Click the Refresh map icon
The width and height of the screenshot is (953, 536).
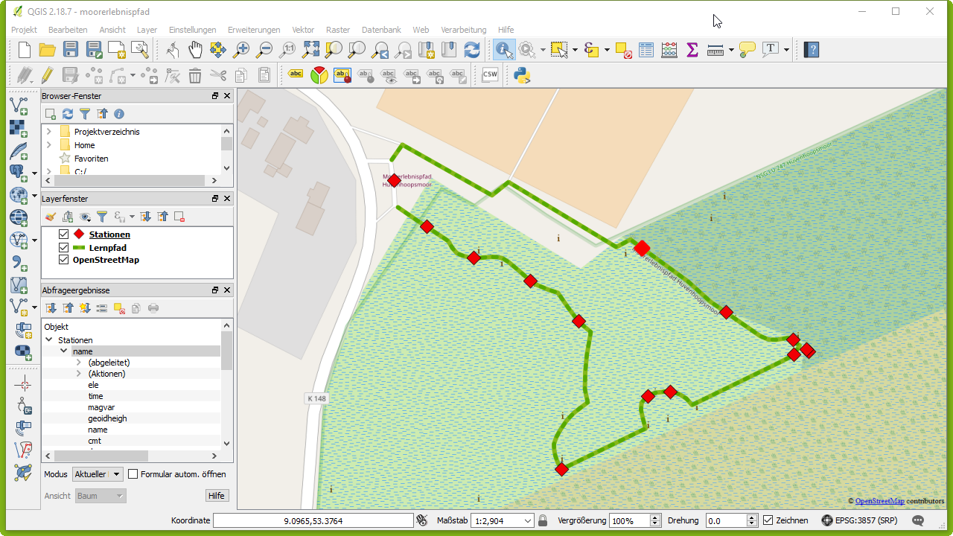(472, 50)
